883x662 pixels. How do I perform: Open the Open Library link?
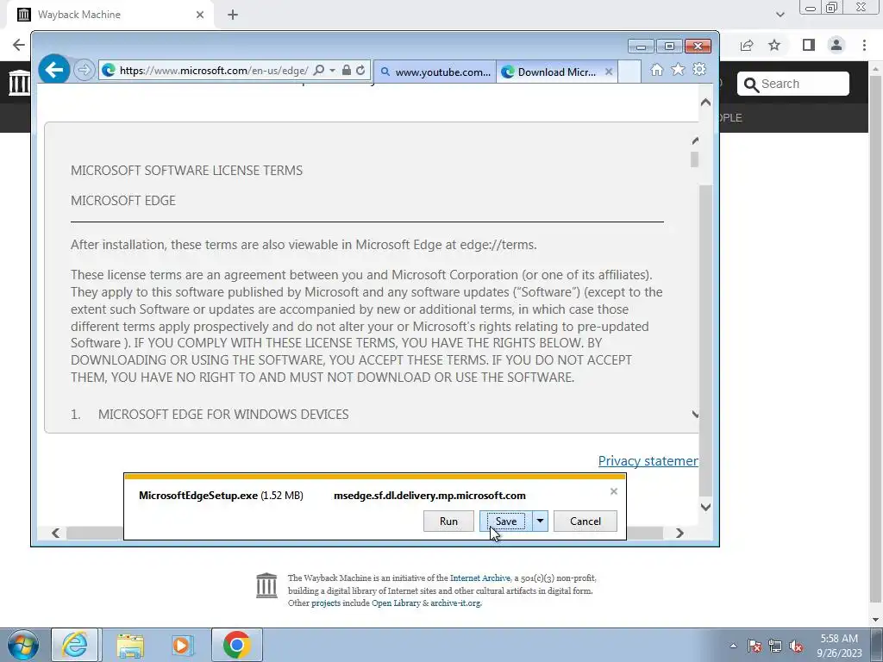click(396, 603)
